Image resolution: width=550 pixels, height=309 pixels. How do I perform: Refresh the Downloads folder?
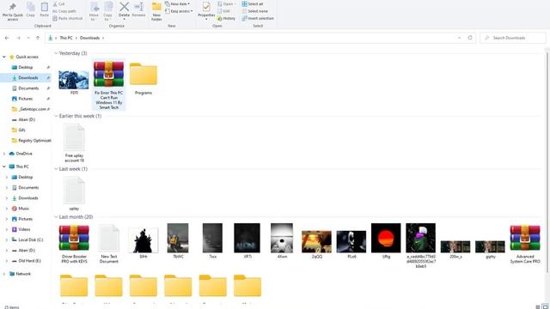point(470,38)
